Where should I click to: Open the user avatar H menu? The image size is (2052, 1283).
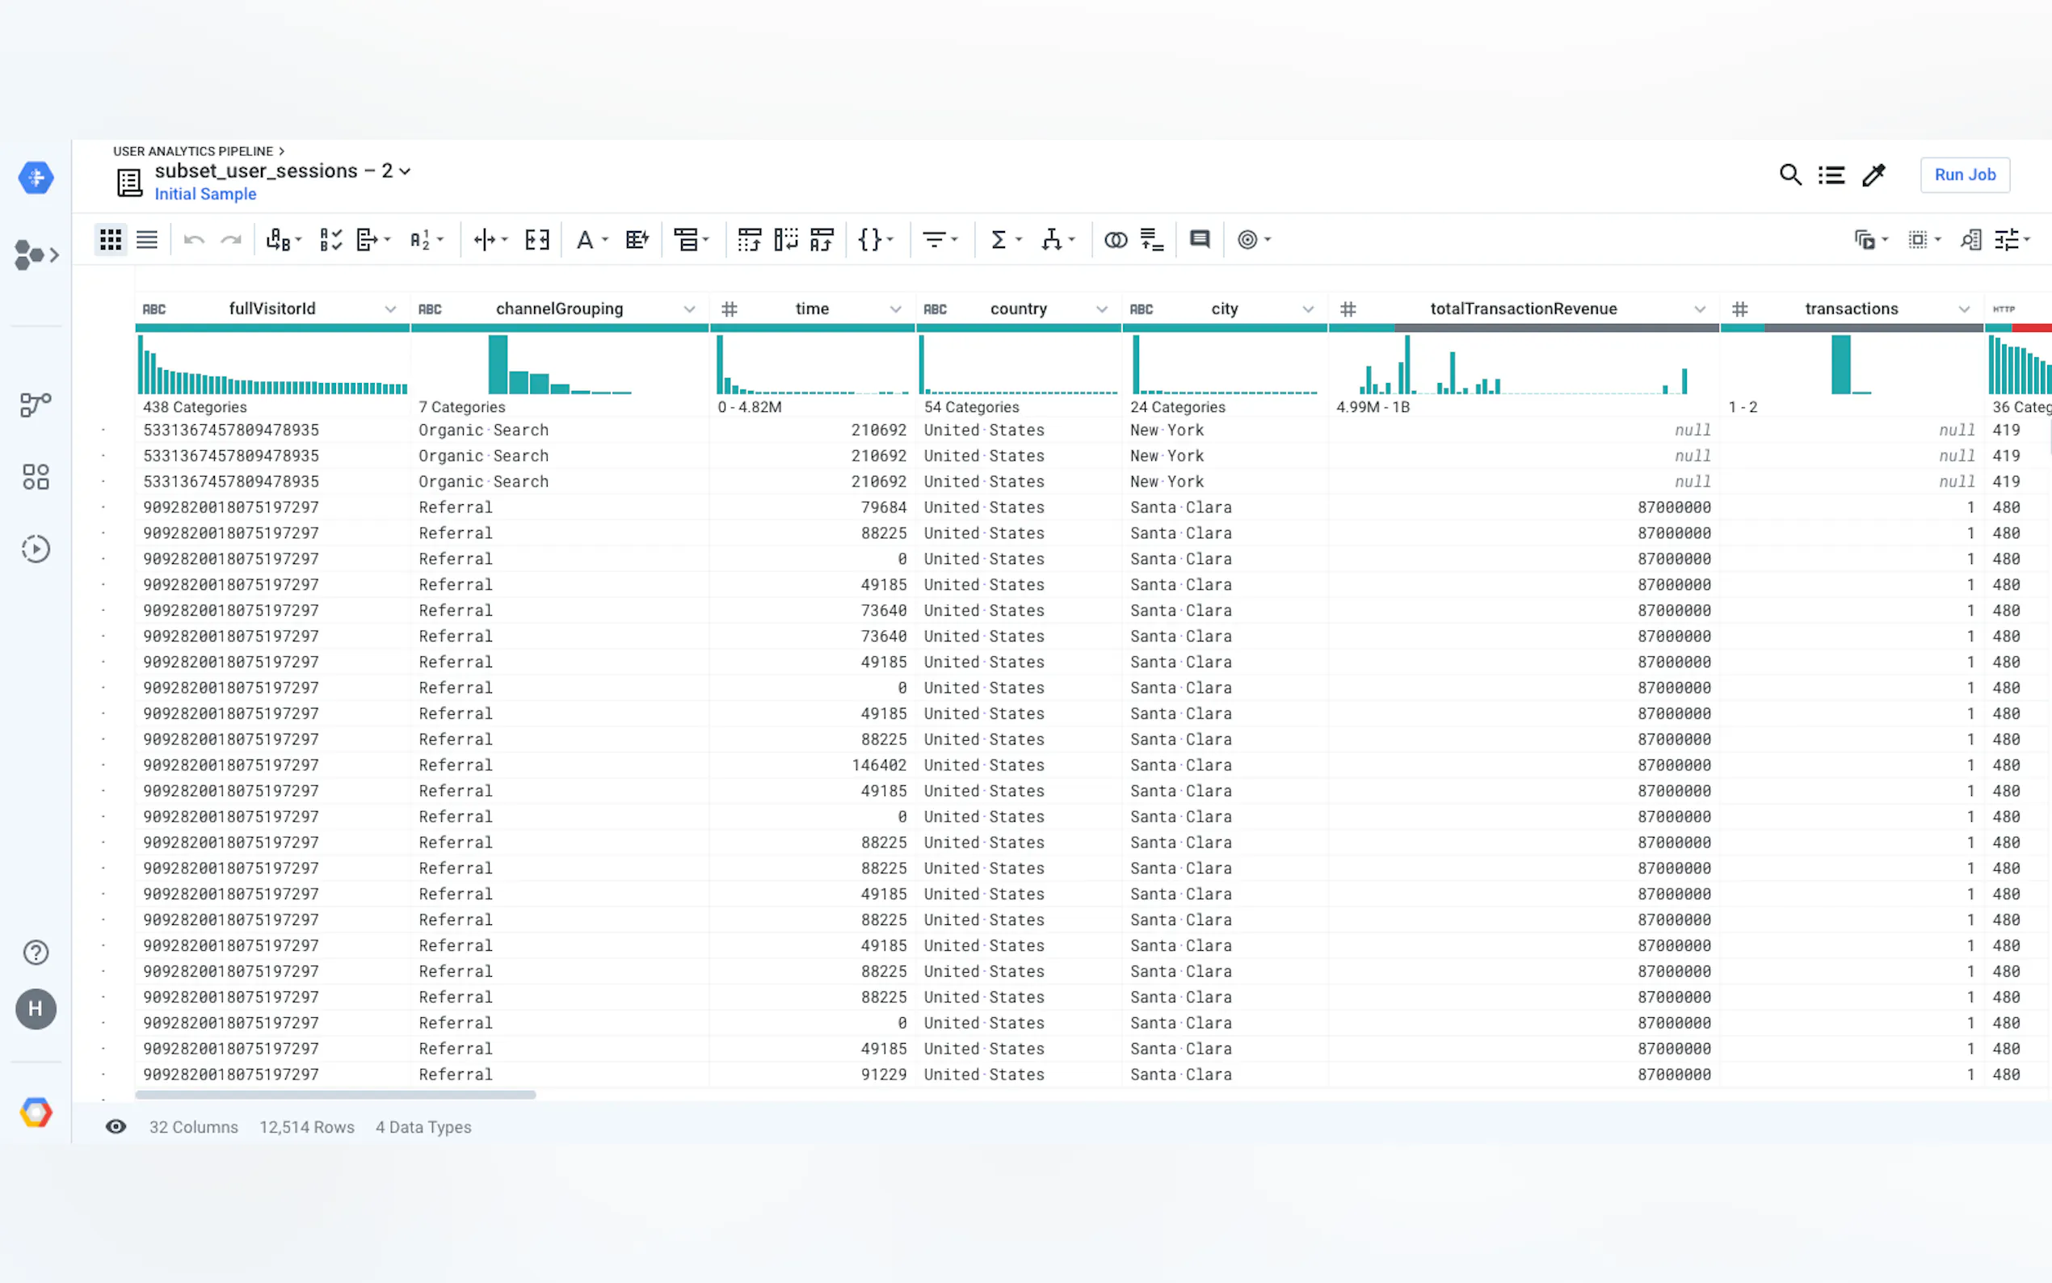(x=36, y=1009)
